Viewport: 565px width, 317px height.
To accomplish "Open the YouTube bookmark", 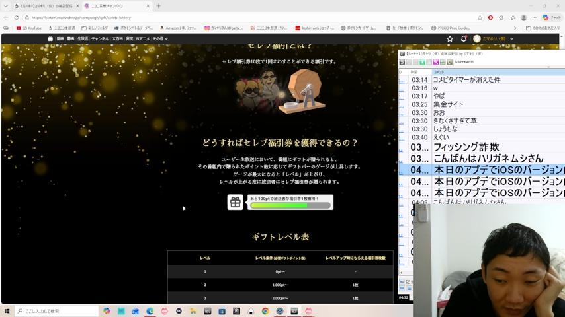I will pyautogui.click(x=29, y=28).
